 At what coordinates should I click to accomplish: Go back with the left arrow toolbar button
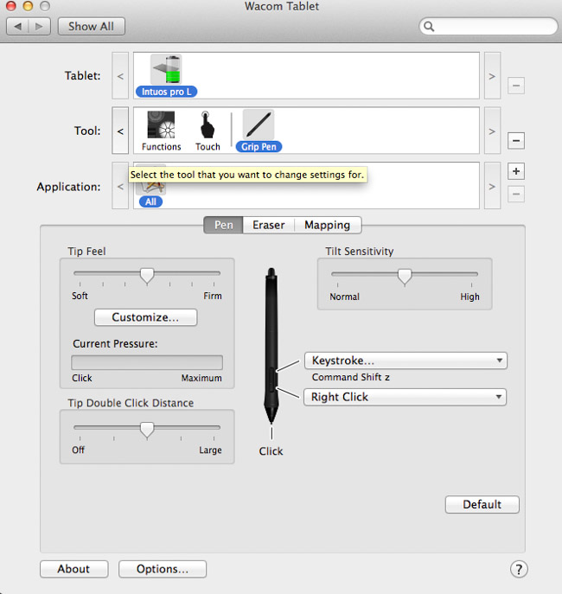pyautogui.click(x=17, y=27)
